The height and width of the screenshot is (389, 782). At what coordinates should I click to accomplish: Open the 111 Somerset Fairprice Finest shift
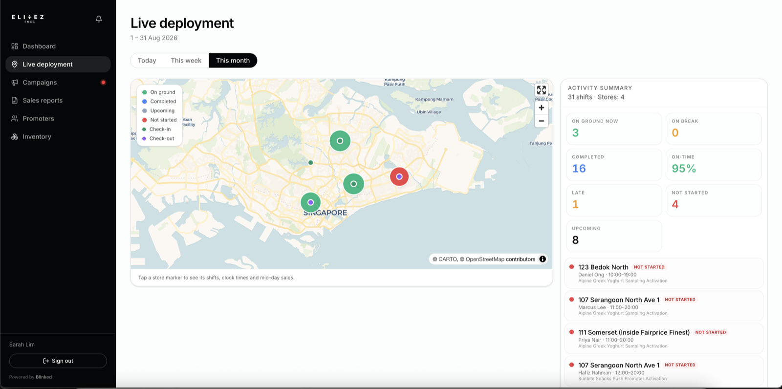pos(664,338)
